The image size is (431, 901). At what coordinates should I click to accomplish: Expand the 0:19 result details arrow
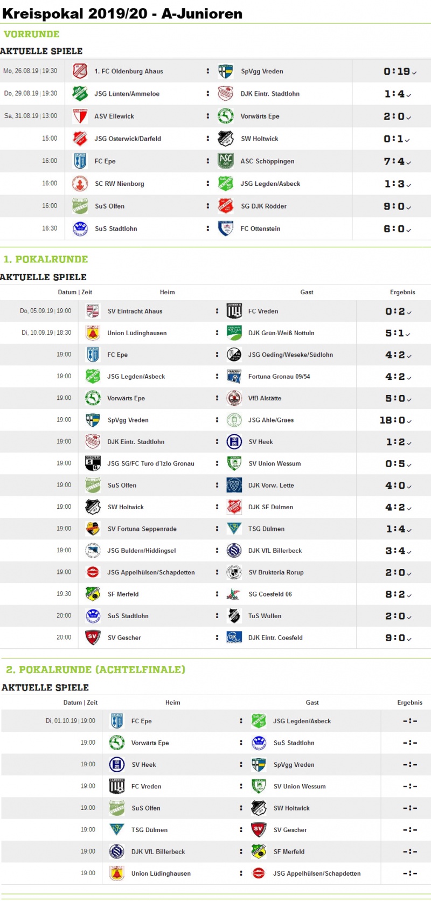(414, 72)
